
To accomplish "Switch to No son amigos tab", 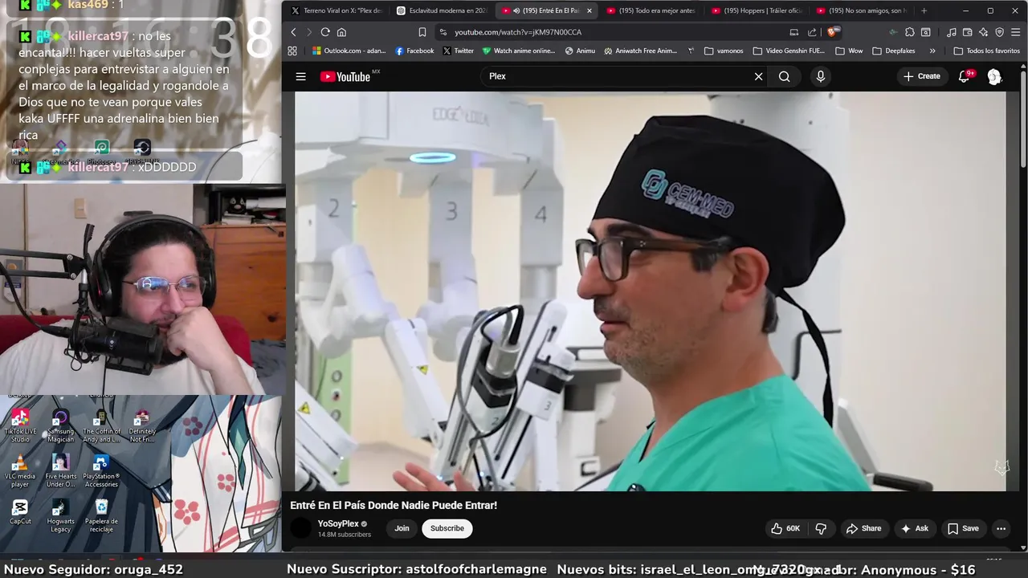I will click(860, 10).
